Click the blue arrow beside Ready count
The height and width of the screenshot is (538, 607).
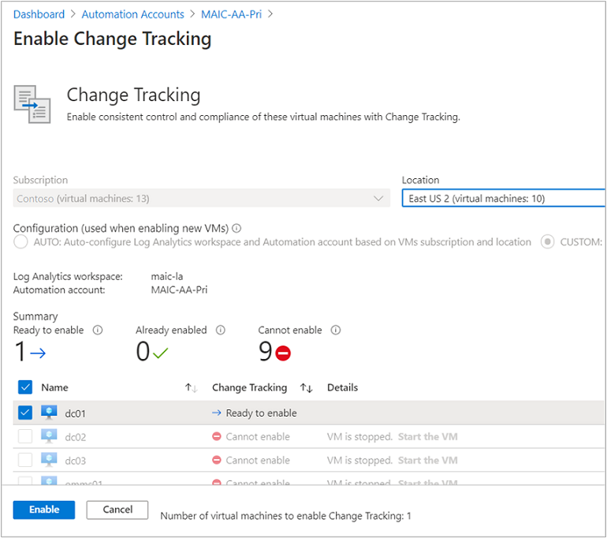(x=38, y=353)
